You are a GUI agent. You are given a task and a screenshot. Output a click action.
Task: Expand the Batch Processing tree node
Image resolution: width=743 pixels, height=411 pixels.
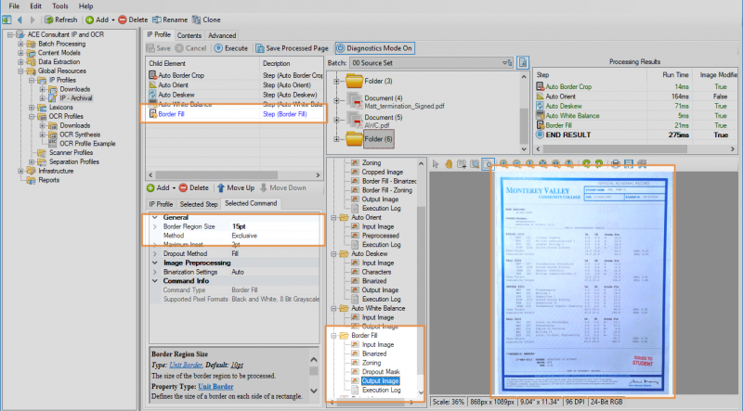[x=20, y=44]
